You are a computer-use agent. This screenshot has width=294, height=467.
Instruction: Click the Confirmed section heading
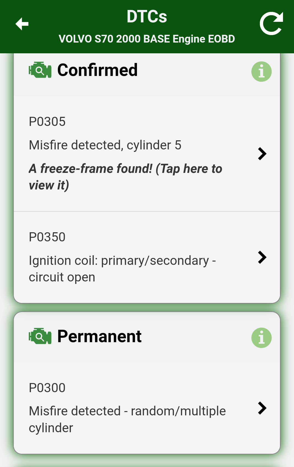[97, 70]
